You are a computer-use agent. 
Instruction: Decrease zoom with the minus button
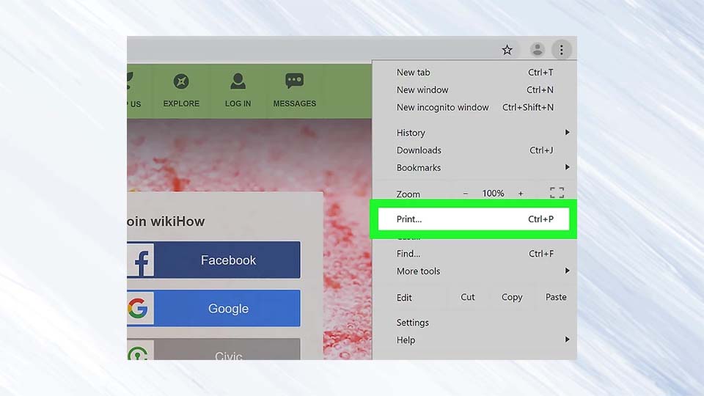(466, 194)
